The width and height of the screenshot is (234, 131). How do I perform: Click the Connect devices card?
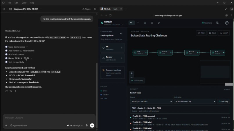tap(113, 72)
